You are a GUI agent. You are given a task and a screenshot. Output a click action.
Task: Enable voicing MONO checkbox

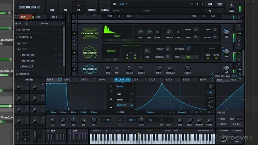218,119
